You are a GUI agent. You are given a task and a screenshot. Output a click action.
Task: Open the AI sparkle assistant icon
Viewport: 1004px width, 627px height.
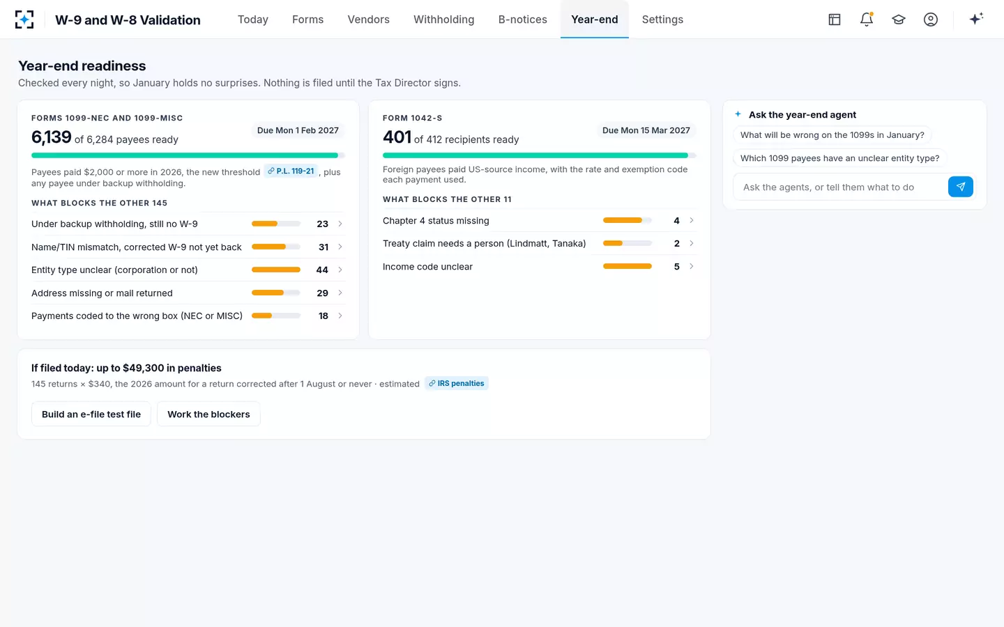click(x=976, y=19)
